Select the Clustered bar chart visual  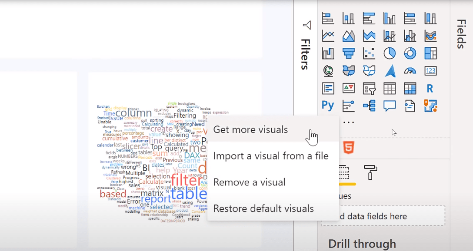point(369,18)
